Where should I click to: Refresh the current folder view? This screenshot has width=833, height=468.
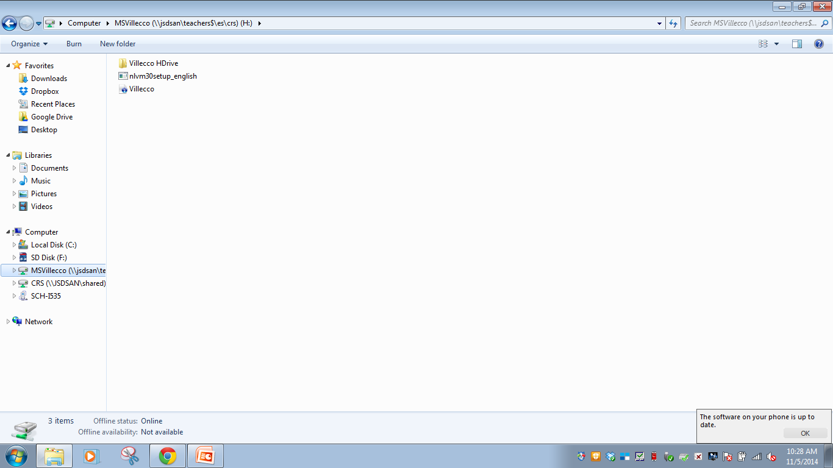pyautogui.click(x=673, y=23)
